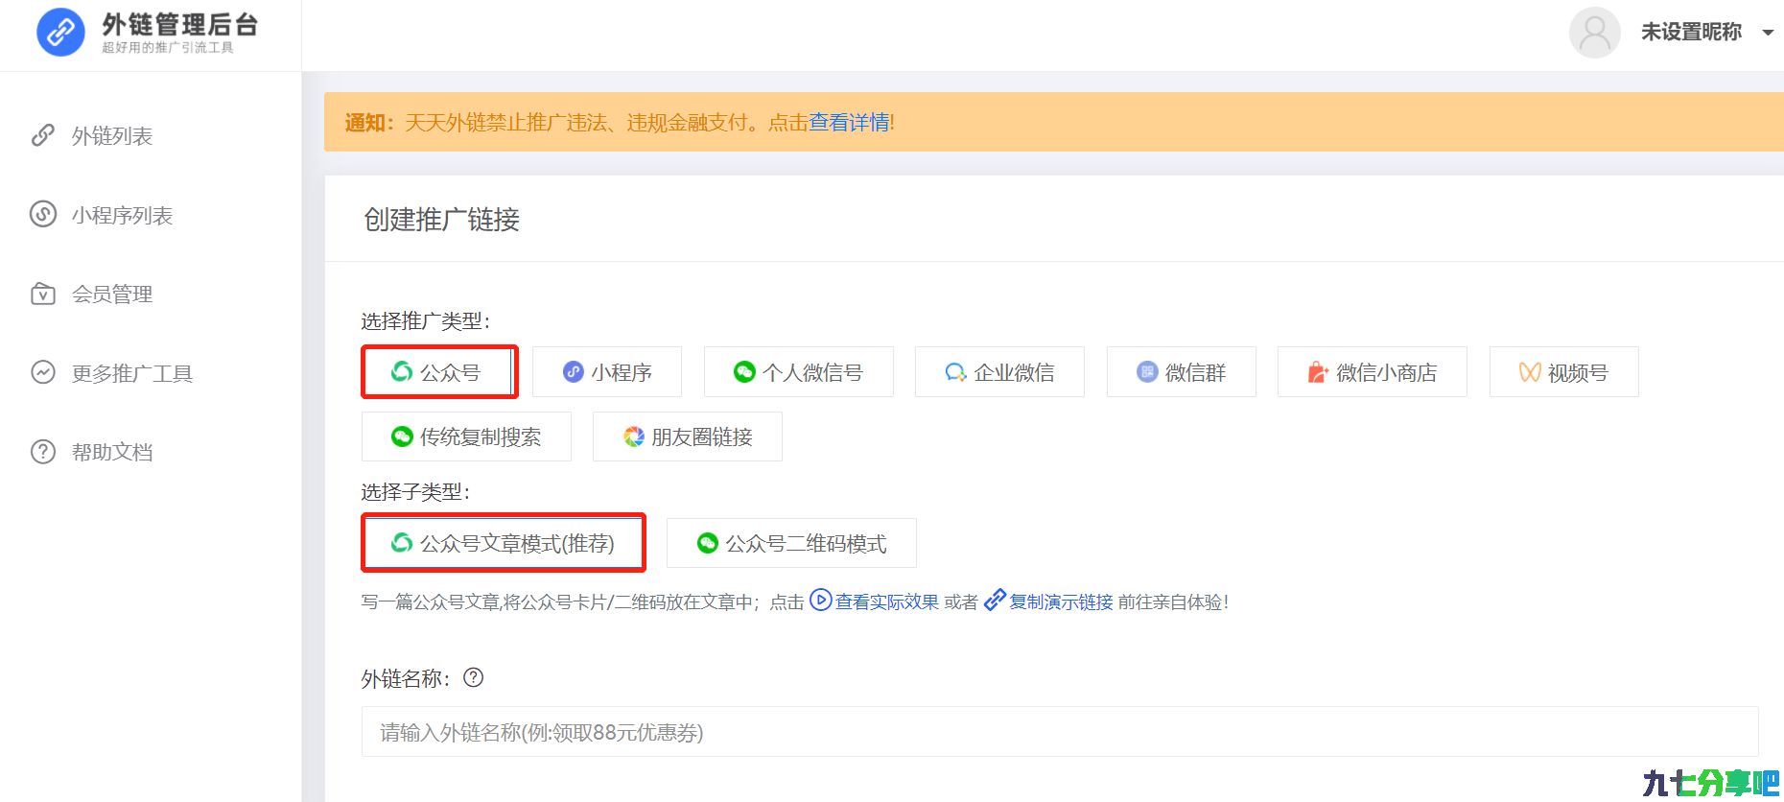Viewport: 1784px width, 802px height.
Task: Go to 会员管理 menu item
Action: pos(112,294)
